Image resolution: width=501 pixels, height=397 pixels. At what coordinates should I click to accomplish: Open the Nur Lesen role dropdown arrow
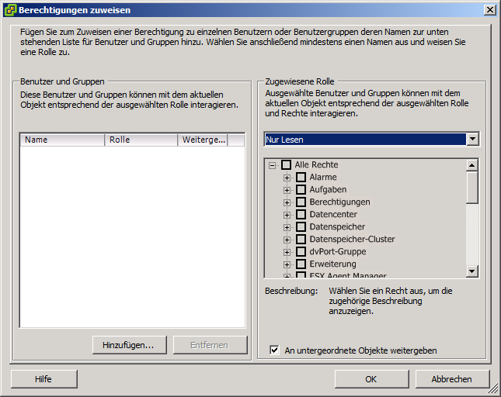coord(472,140)
